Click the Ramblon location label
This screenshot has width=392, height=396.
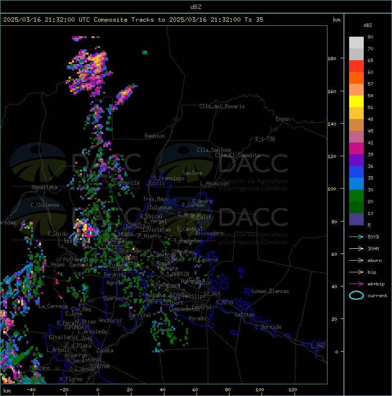click(x=155, y=136)
